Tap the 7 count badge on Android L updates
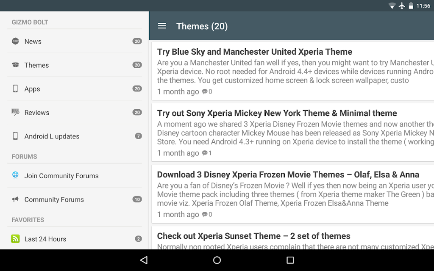Viewport: 434px width, 271px height. tap(139, 136)
